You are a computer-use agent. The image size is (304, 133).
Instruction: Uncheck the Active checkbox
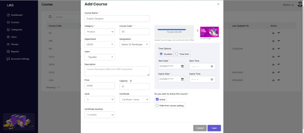(x=157, y=99)
